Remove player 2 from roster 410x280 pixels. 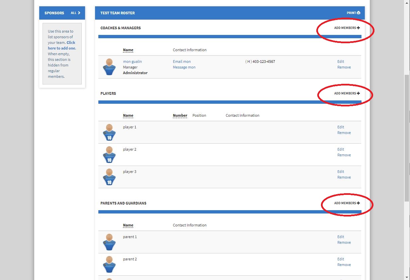(344, 155)
